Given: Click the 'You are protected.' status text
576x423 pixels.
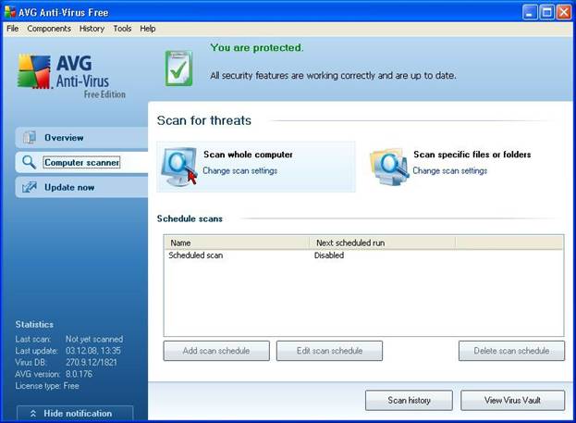Looking at the screenshot, I should [x=257, y=47].
